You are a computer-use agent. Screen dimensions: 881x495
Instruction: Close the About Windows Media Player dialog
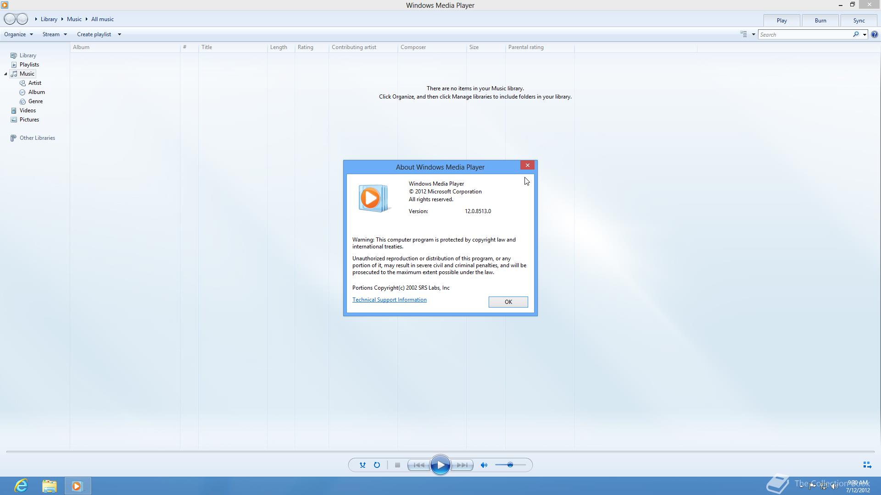pos(528,165)
